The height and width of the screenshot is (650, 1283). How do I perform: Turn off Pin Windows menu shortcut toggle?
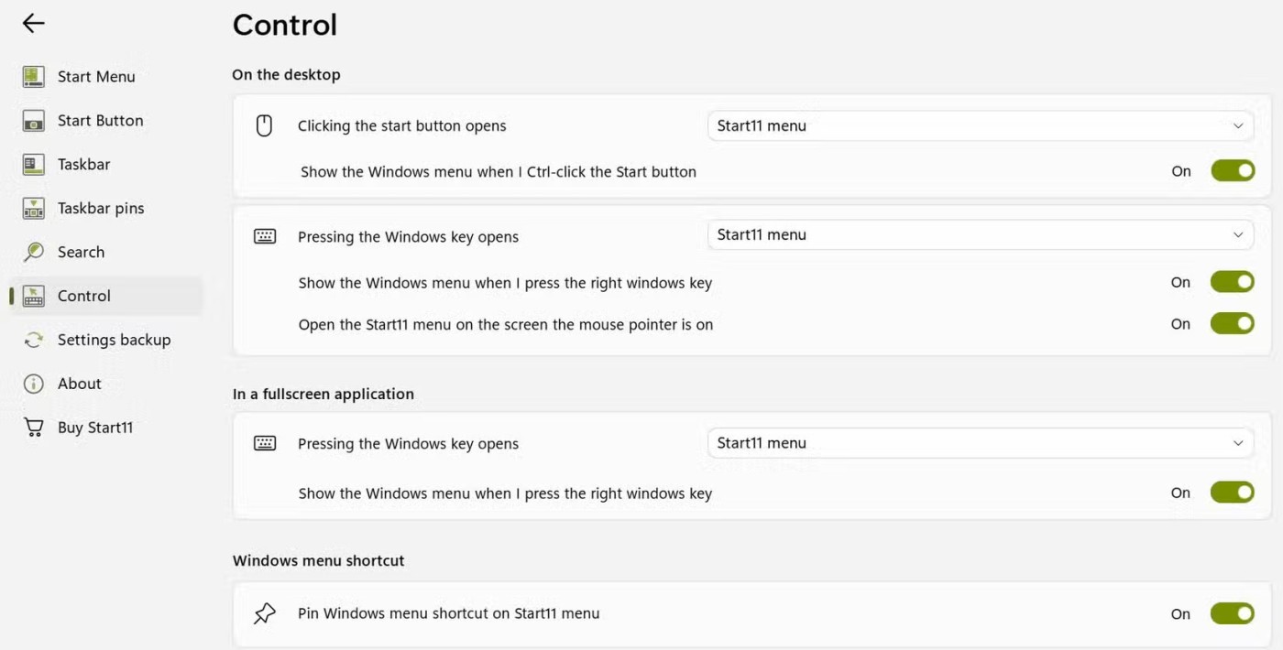(x=1232, y=614)
